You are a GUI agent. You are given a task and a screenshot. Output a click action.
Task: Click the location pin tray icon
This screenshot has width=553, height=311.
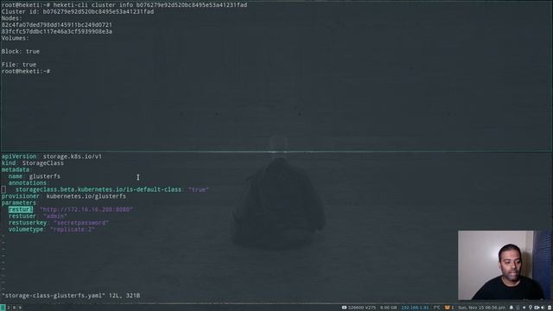point(531,308)
